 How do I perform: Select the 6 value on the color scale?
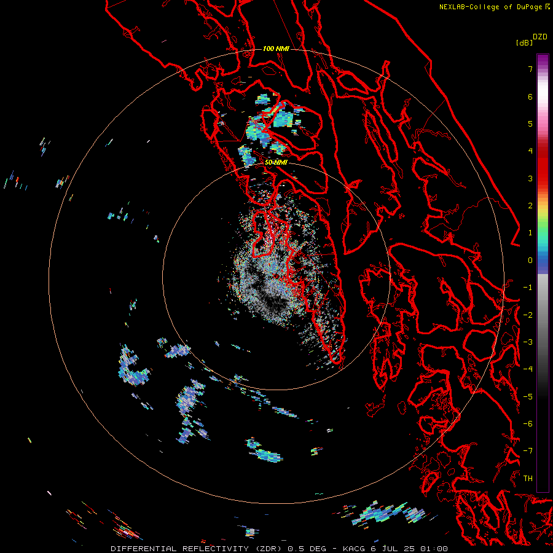pyautogui.click(x=530, y=96)
